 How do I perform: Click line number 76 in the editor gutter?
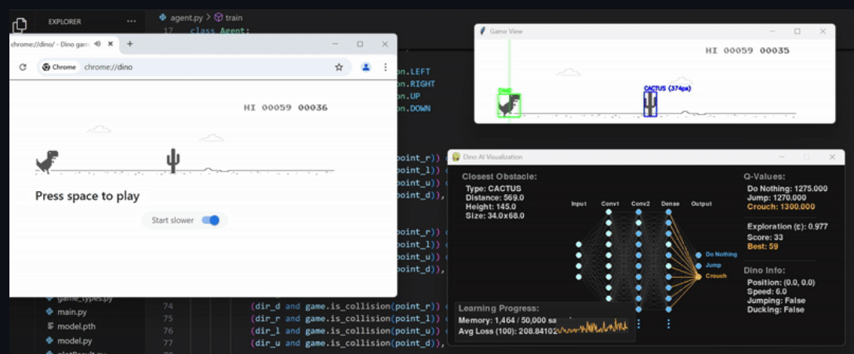[168, 331]
